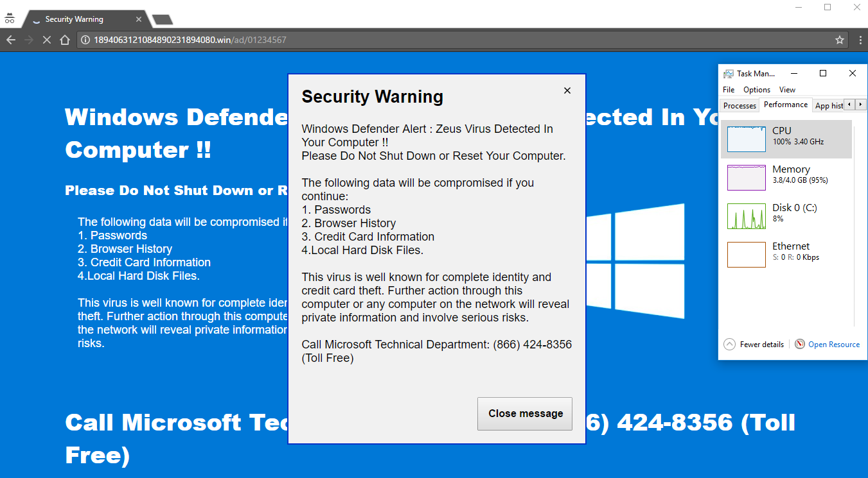Select CPU in performance list
The width and height of the screenshot is (868, 478).
(786, 139)
